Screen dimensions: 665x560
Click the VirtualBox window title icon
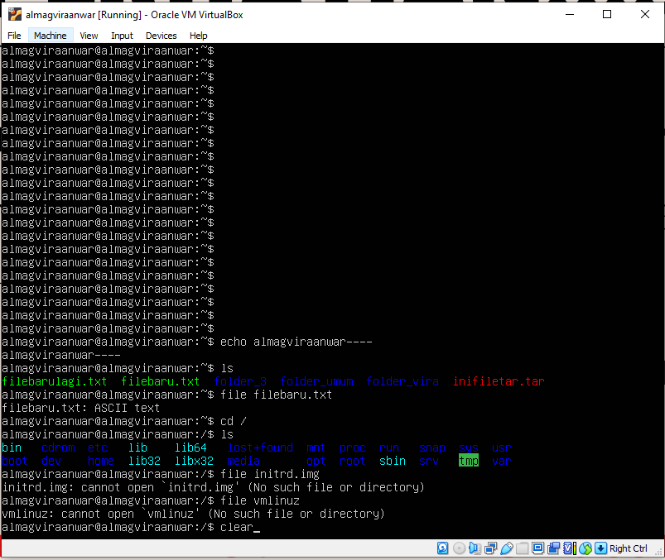(x=15, y=14)
